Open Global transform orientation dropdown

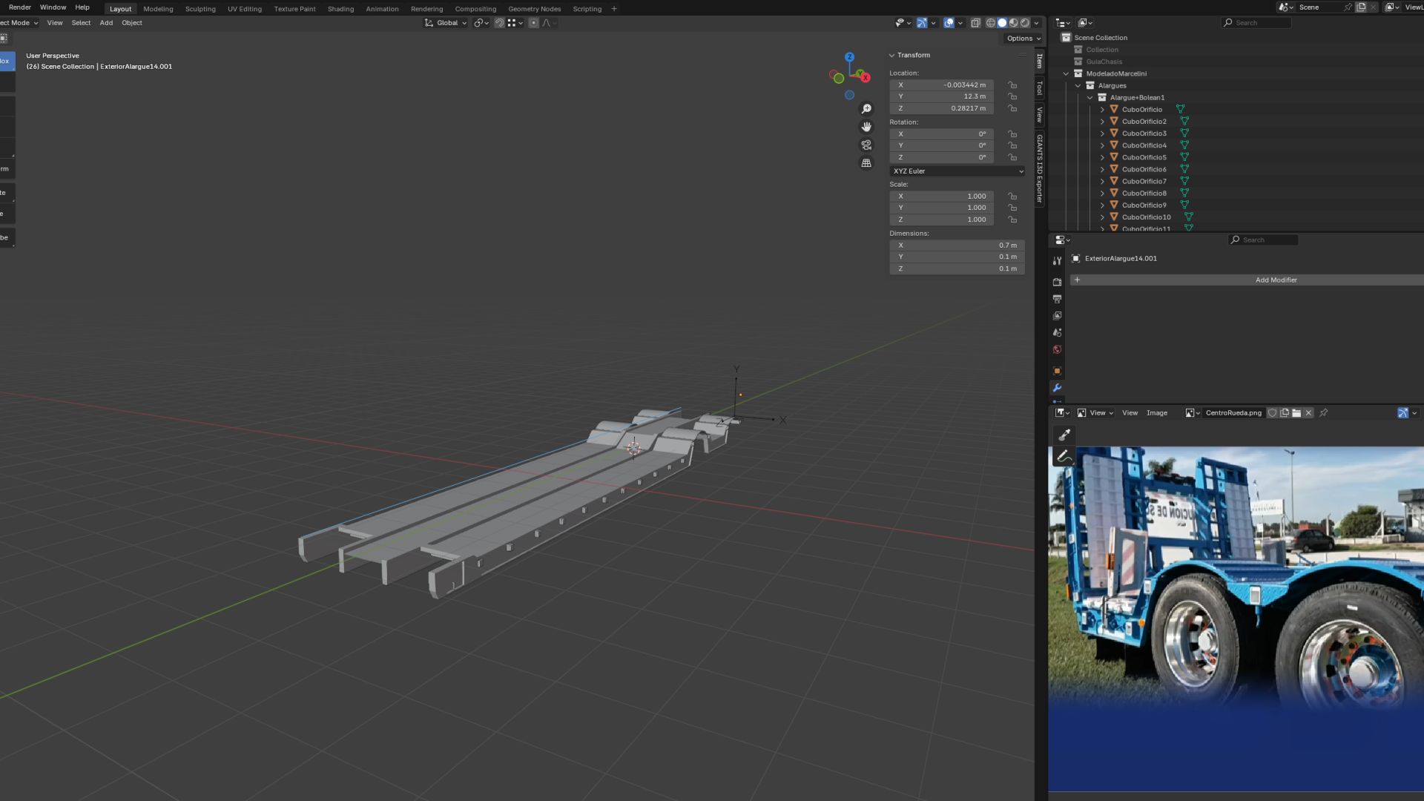point(446,23)
